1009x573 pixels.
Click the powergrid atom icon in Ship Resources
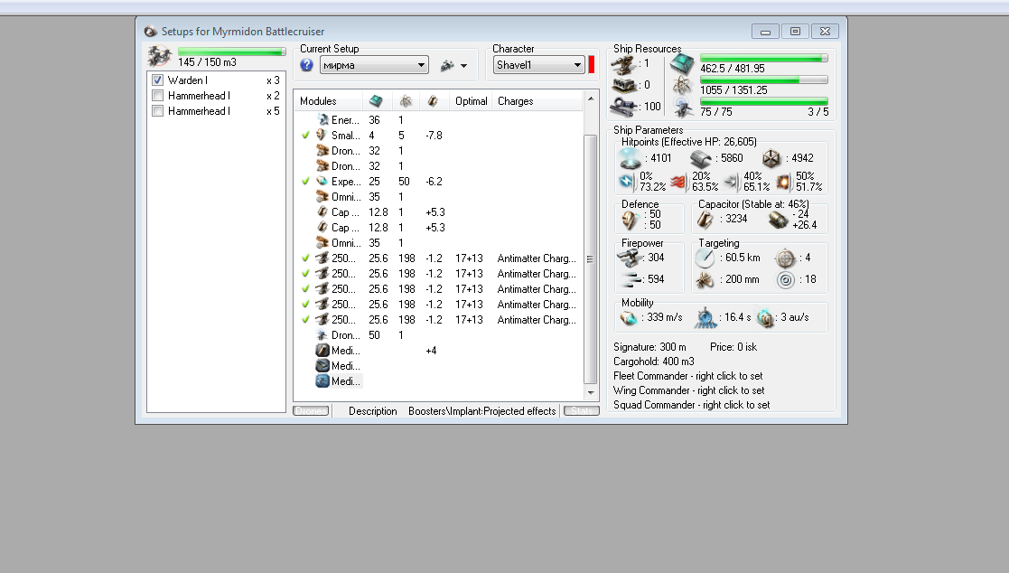pyautogui.click(x=682, y=85)
